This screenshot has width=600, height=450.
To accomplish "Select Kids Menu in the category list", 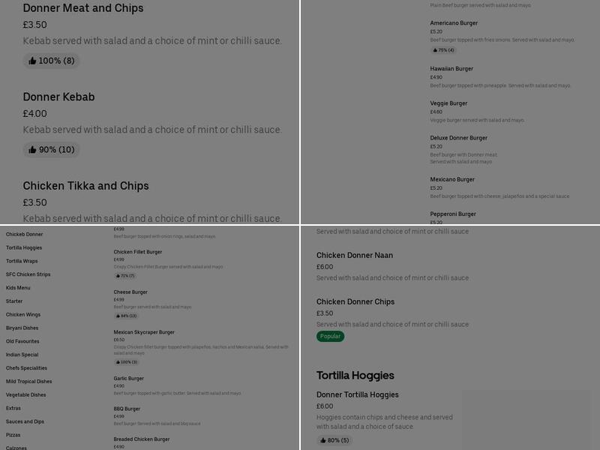I will click(x=18, y=288).
